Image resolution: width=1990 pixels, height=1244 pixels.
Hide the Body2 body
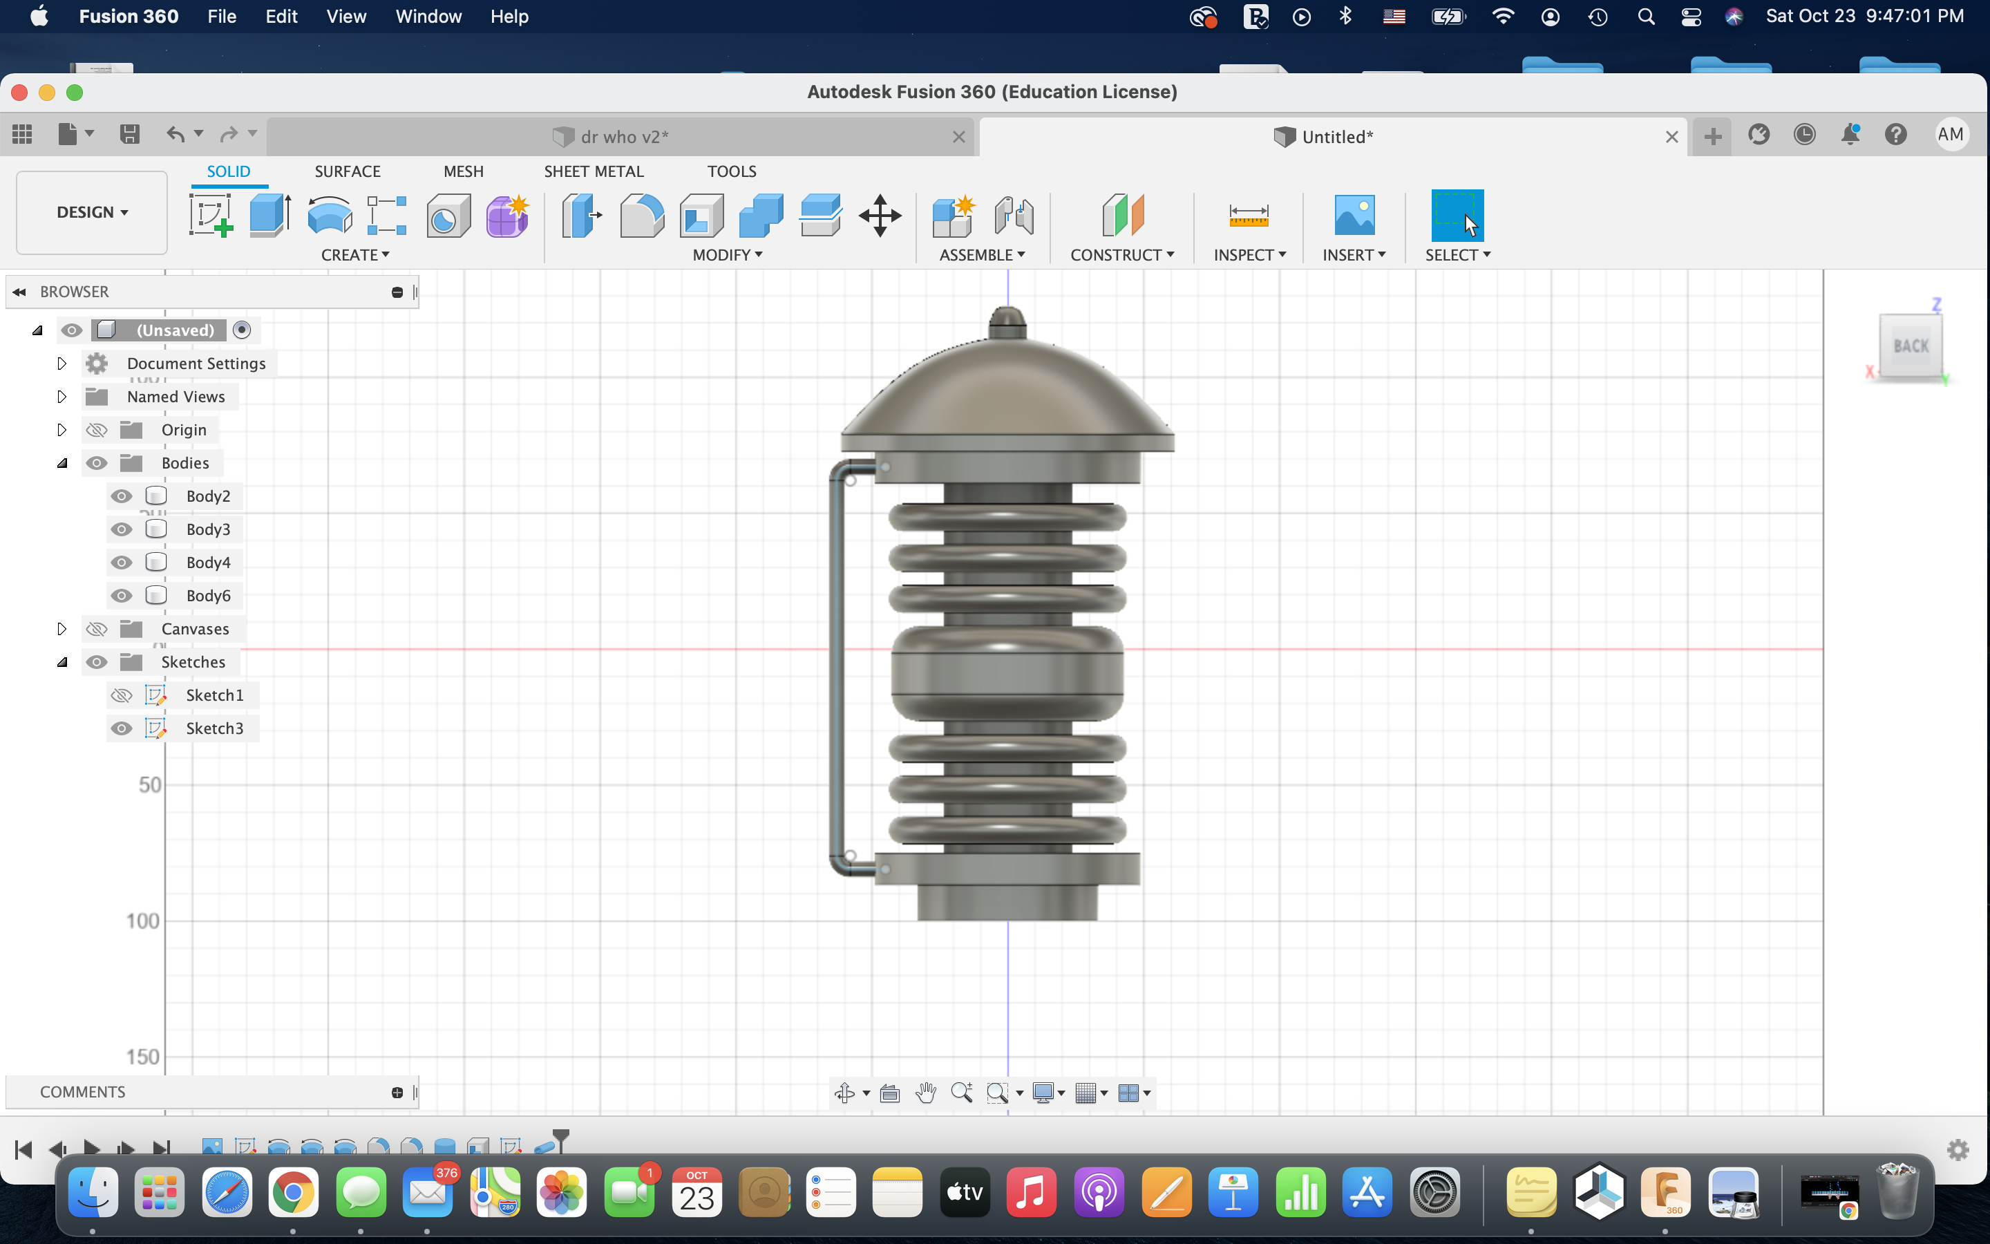(121, 496)
